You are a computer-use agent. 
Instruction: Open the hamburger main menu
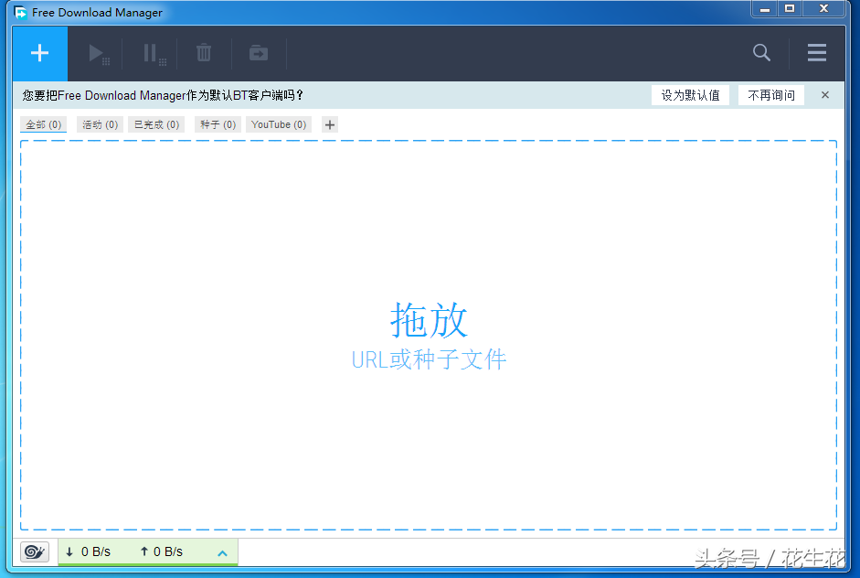[x=817, y=53]
